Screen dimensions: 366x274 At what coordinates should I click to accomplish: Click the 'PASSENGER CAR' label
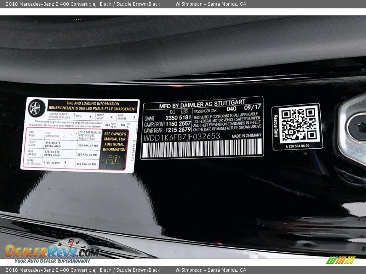tap(205, 111)
